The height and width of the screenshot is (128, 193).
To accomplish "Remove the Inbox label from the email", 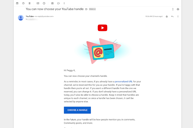I will pos(95,9).
